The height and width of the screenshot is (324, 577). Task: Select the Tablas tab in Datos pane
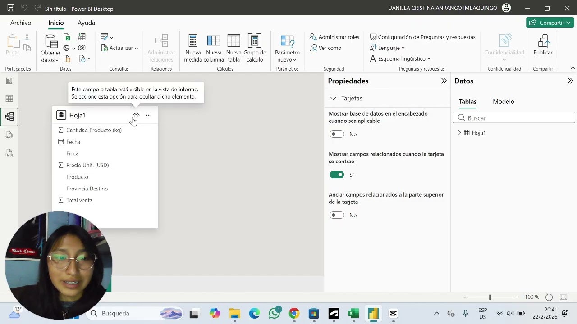pos(467,102)
